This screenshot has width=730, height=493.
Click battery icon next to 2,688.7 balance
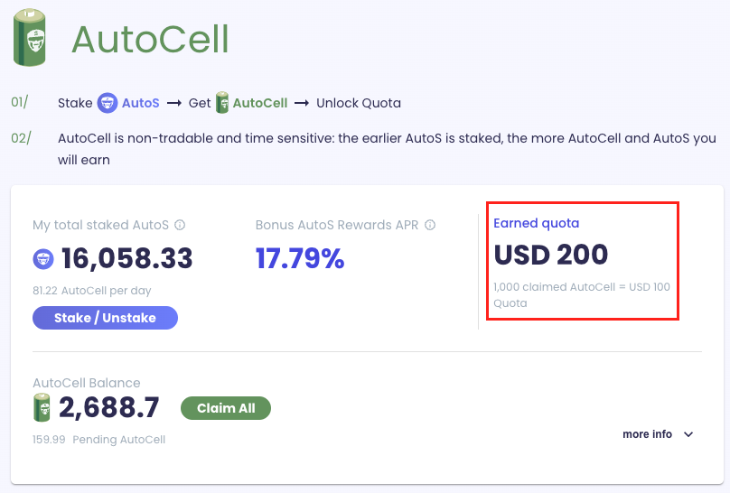point(42,408)
